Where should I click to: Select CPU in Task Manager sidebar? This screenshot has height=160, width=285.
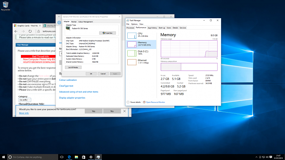[x=141, y=36]
